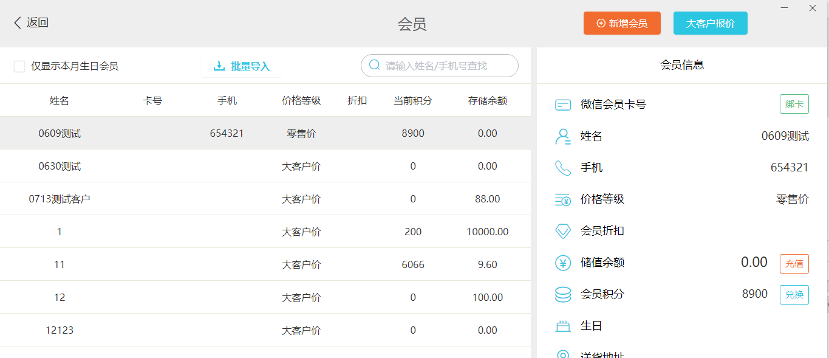Click the member discount diamond icon
The image size is (829, 358).
click(x=563, y=232)
